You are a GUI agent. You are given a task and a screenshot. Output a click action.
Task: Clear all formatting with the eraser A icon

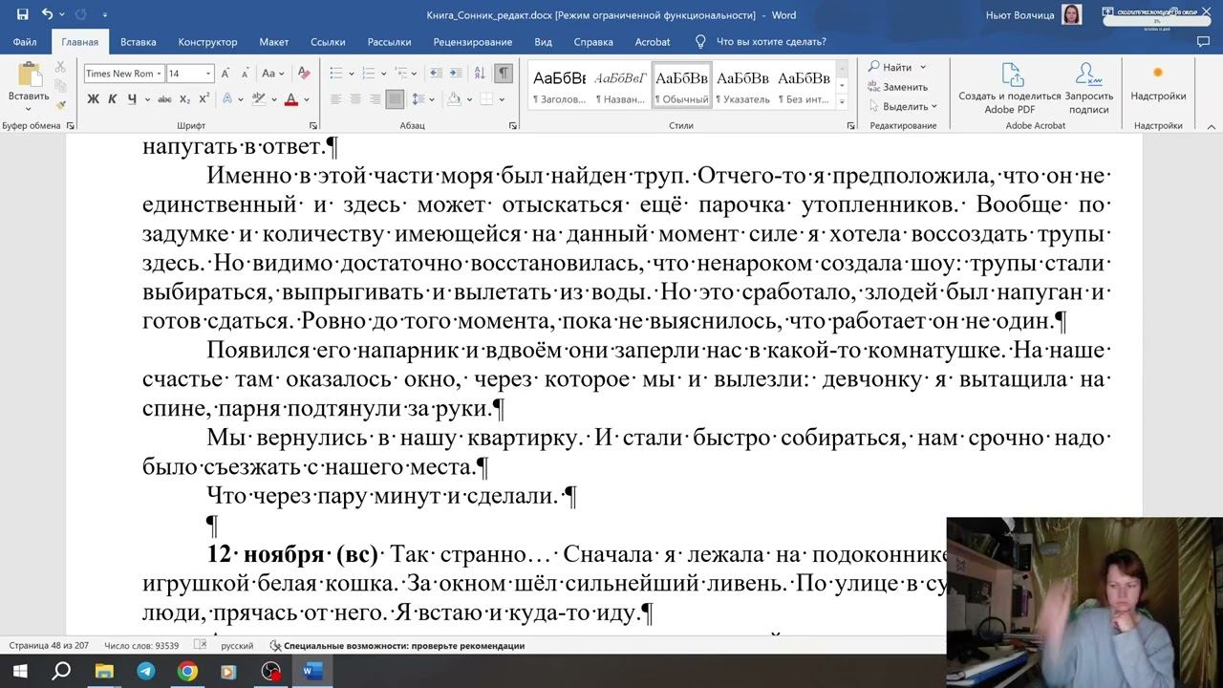coord(303,74)
